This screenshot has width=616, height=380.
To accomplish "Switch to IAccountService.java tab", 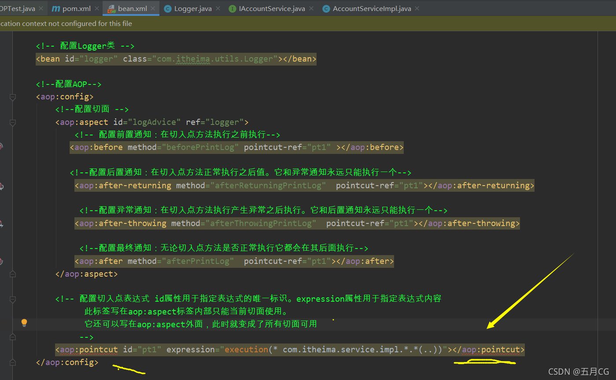I will (271, 8).
